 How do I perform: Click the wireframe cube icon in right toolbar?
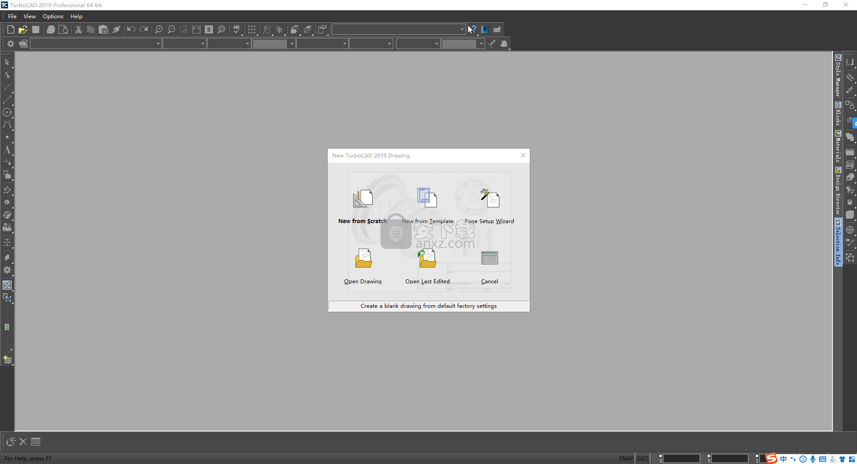850,165
